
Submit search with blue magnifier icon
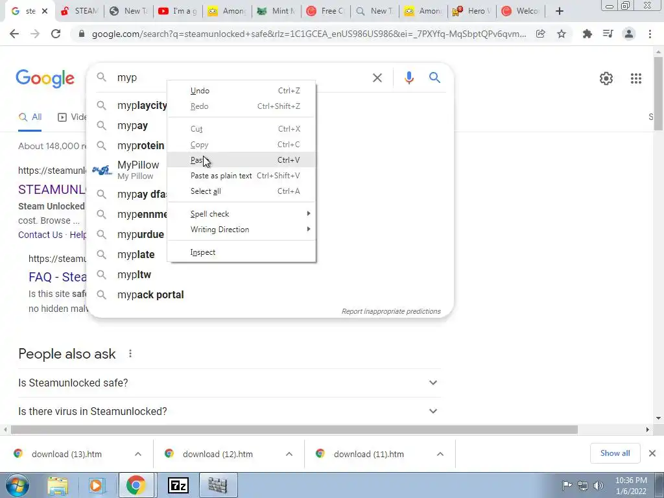pyautogui.click(x=434, y=78)
